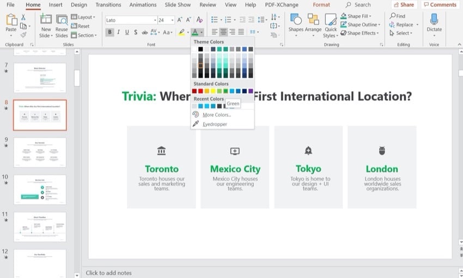Toggle Italic text formatting

(x=119, y=32)
